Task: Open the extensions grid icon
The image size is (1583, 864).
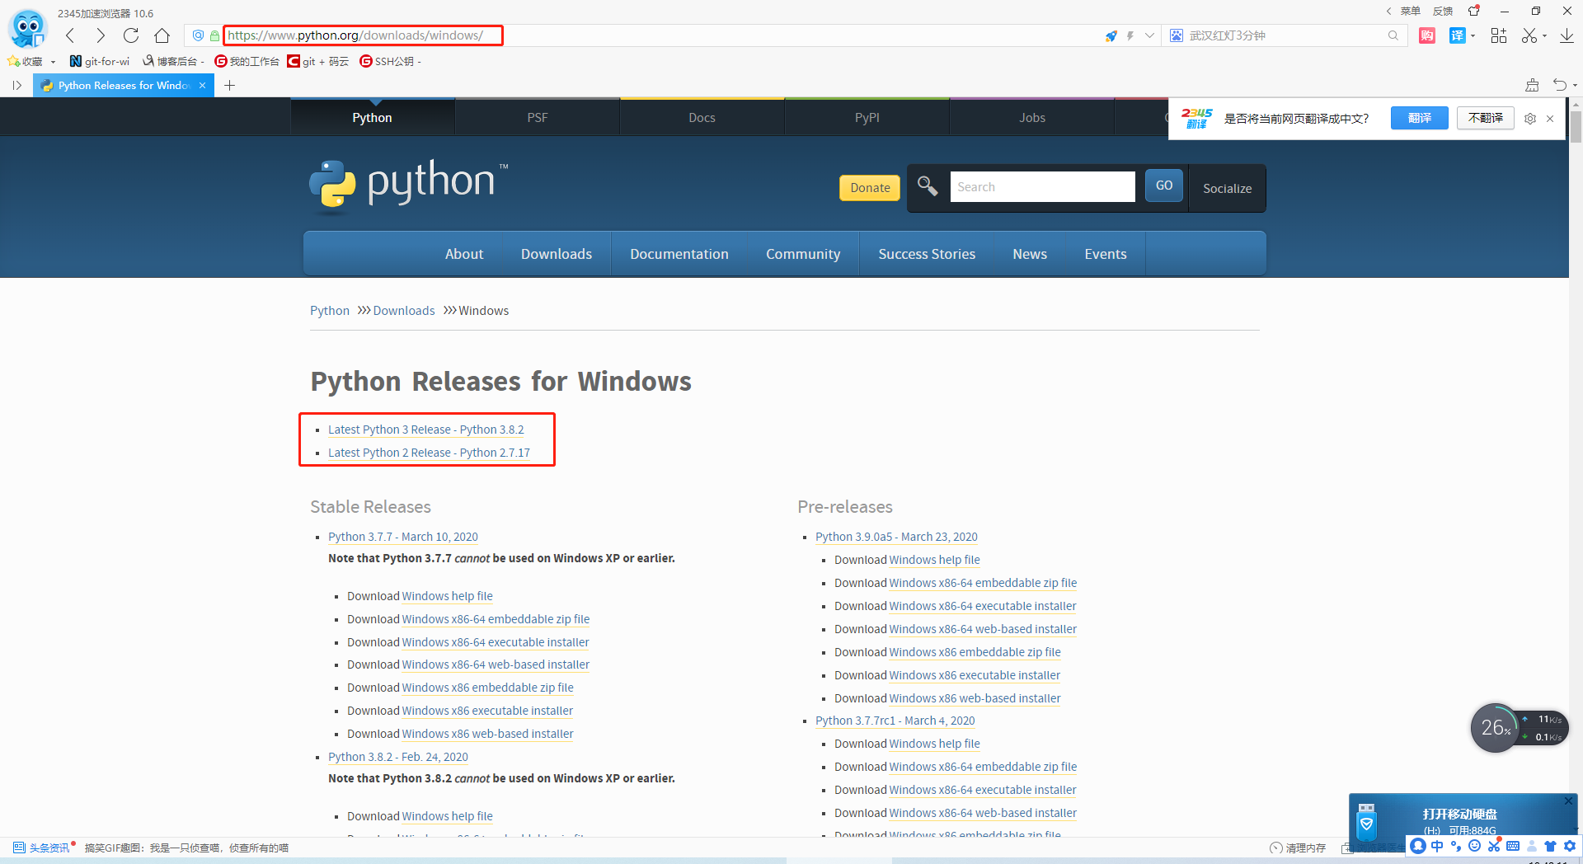Action: click(1499, 35)
